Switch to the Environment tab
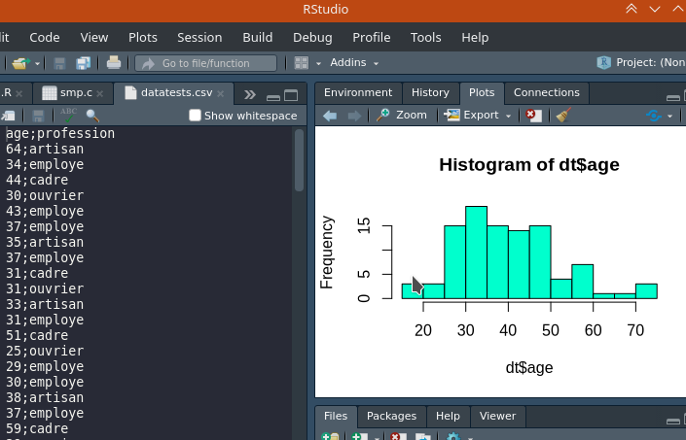 [x=358, y=93]
